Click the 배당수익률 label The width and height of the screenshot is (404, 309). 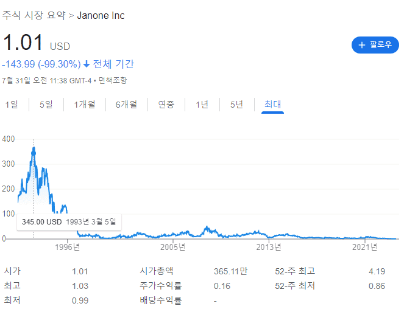pyautogui.click(x=161, y=300)
